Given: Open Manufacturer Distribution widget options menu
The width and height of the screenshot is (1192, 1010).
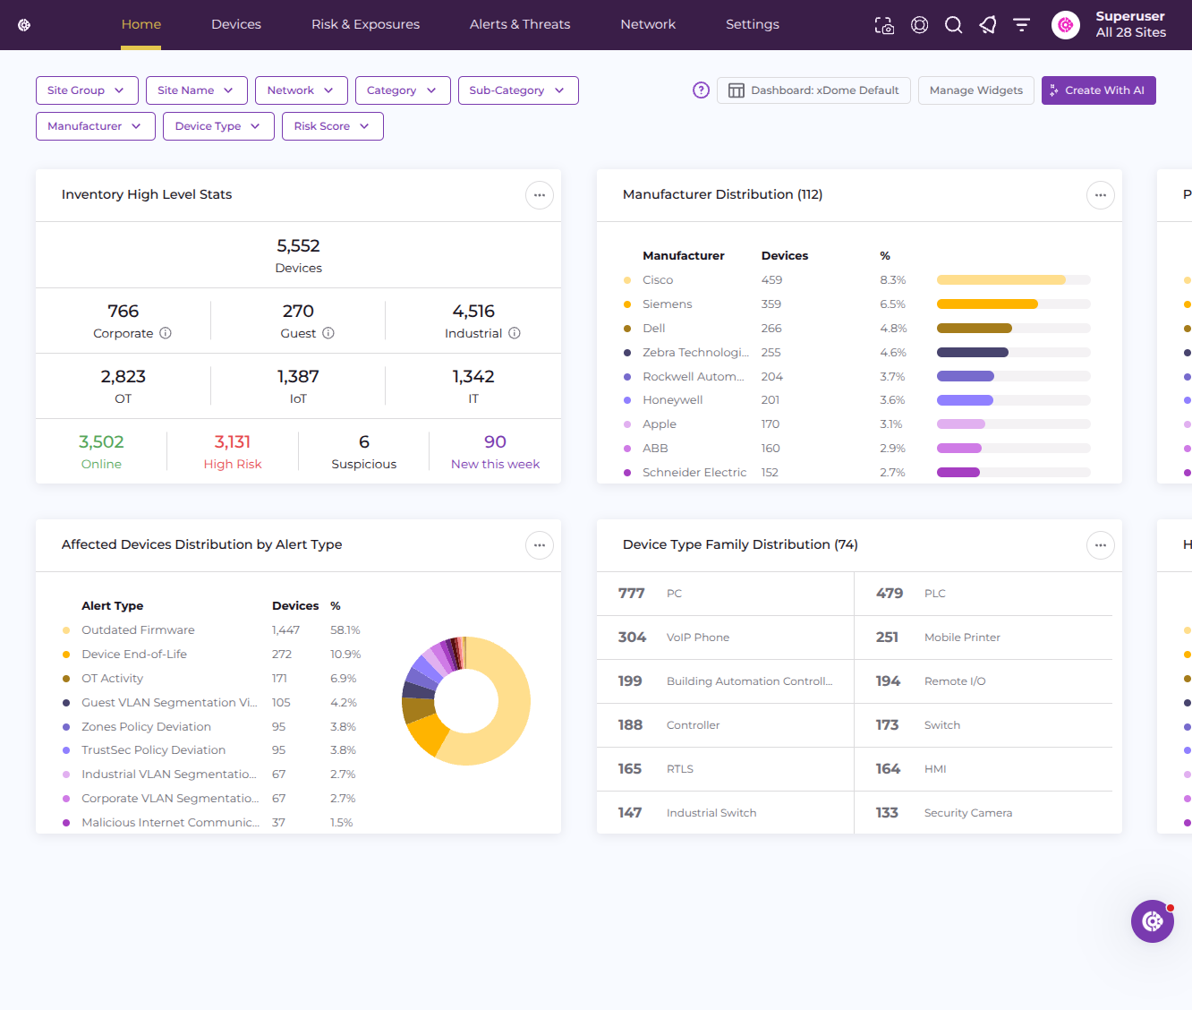Looking at the screenshot, I should click(1101, 195).
